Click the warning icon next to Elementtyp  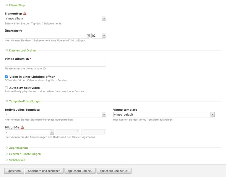pyautogui.click(x=25, y=13)
